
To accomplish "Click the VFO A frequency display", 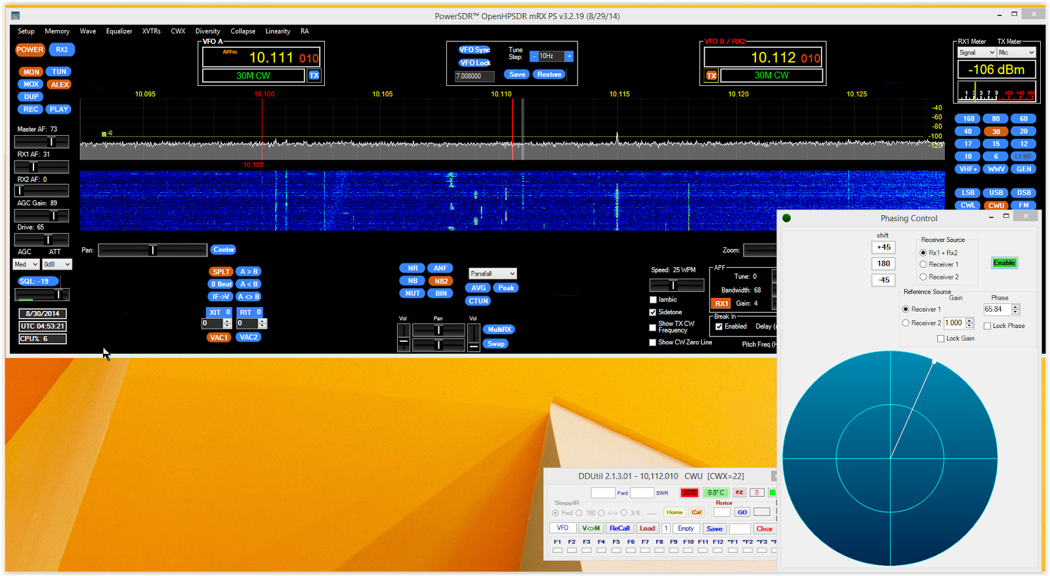I will click(x=261, y=58).
